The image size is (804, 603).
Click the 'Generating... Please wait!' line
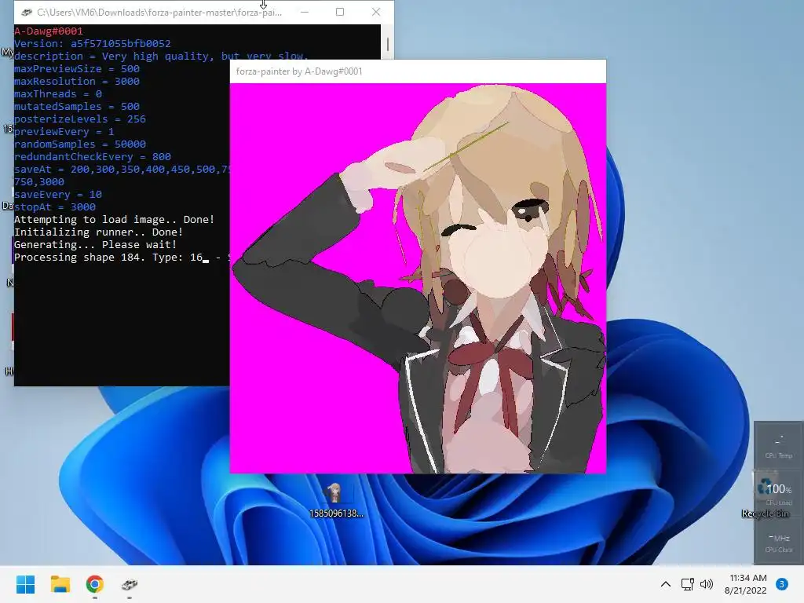pyautogui.click(x=95, y=245)
